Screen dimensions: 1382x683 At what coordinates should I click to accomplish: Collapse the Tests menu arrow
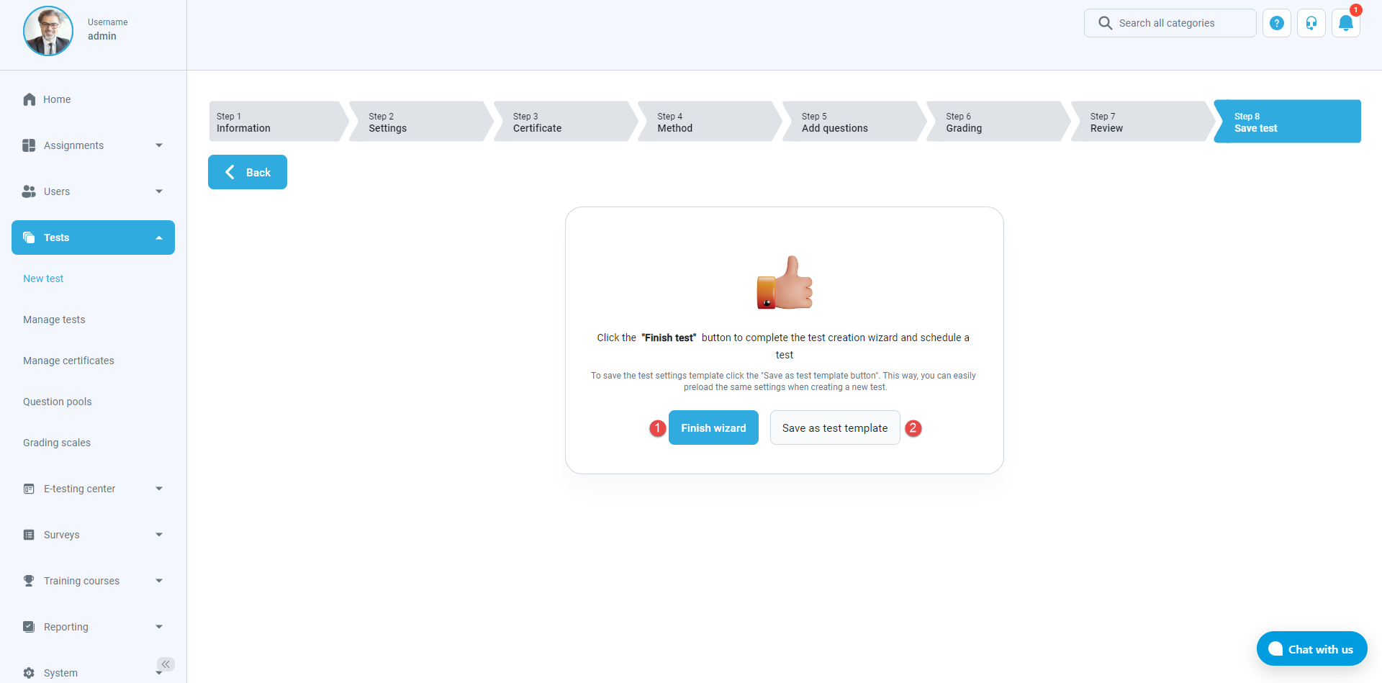[x=159, y=238]
